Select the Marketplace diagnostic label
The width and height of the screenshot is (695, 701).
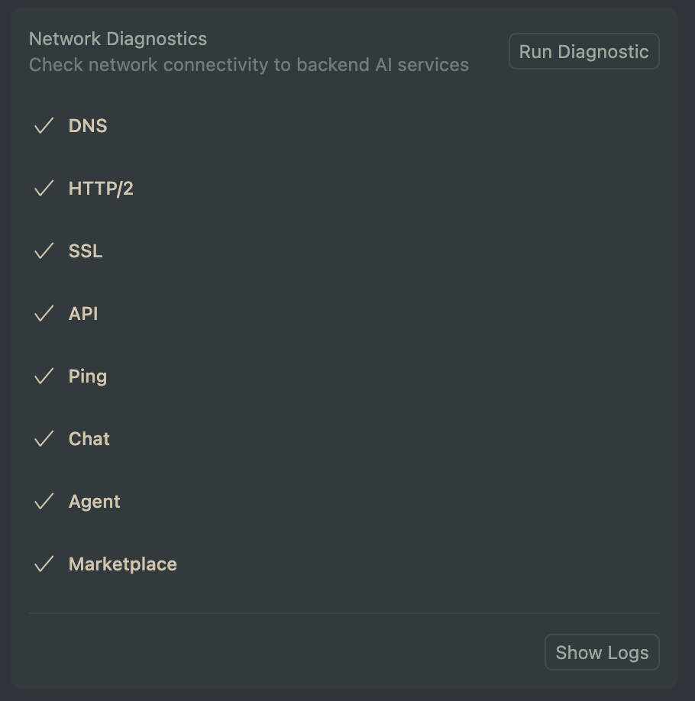point(122,564)
